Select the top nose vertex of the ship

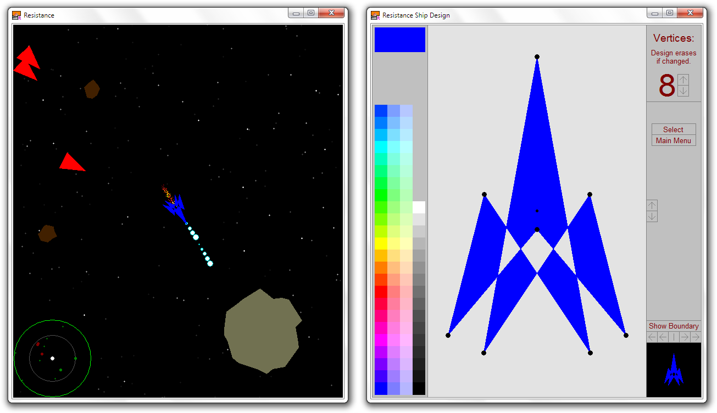537,56
